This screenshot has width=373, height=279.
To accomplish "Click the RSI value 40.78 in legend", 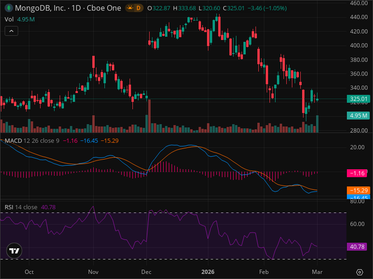I will pyautogui.click(x=48, y=207).
